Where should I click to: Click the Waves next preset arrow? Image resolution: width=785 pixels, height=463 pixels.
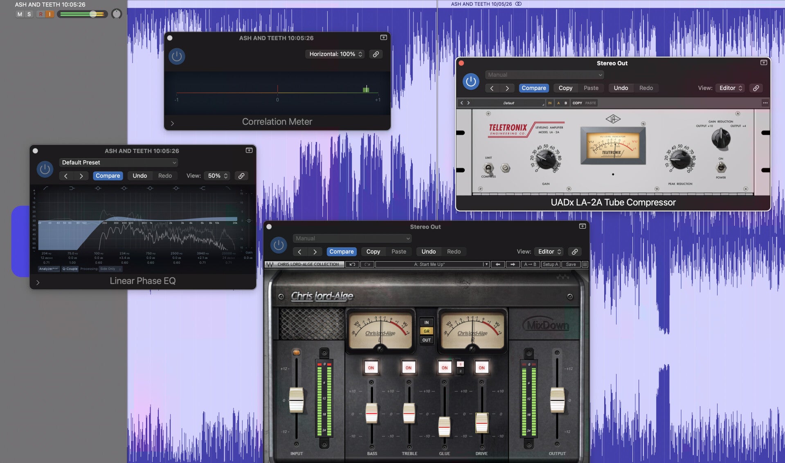[x=513, y=264]
